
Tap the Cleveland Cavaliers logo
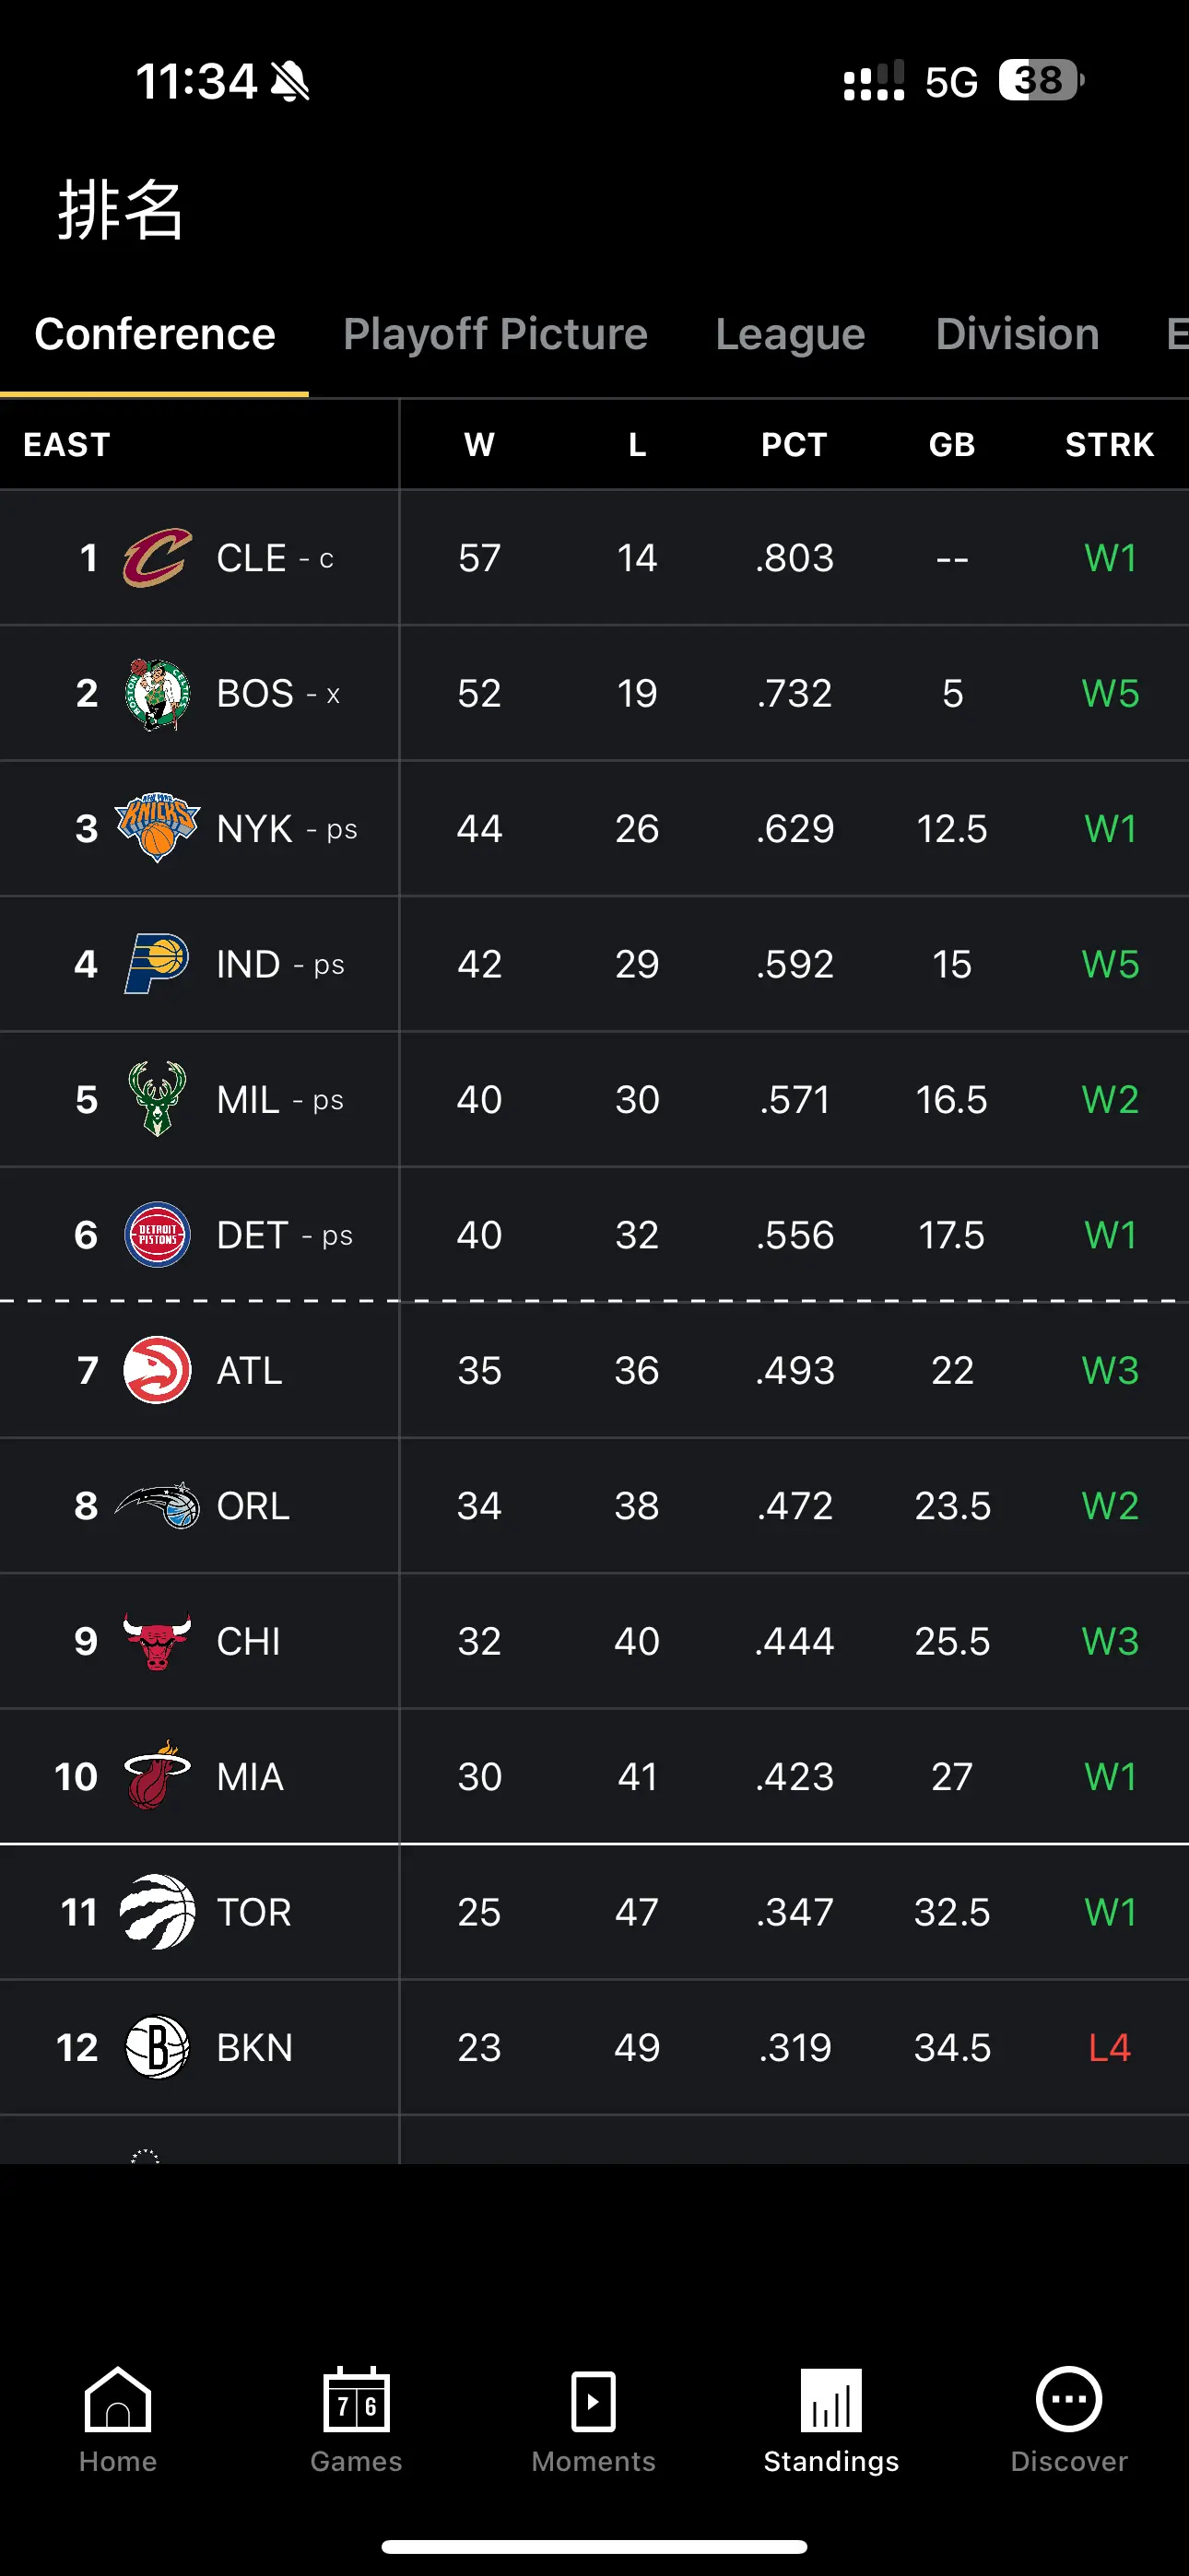(157, 558)
